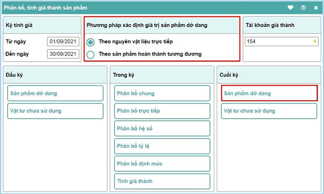Click the heart favorite icon in title bar

tap(290, 8)
